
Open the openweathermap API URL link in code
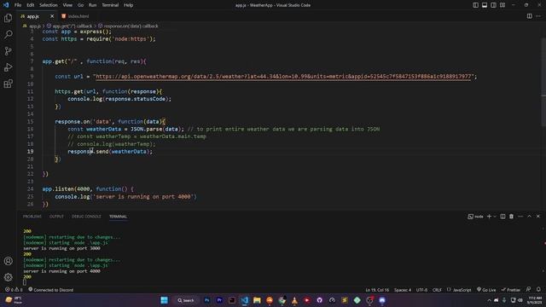(x=283, y=77)
